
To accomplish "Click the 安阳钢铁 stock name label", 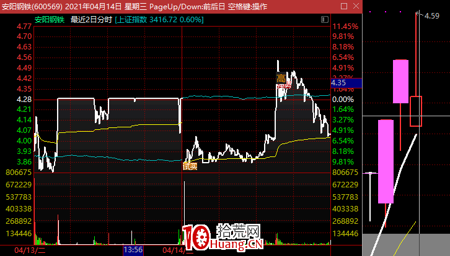I will (x=50, y=20).
